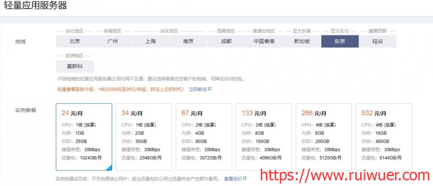Open the 查看定价 pricing link
433x186 pixels.
point(233,179)
